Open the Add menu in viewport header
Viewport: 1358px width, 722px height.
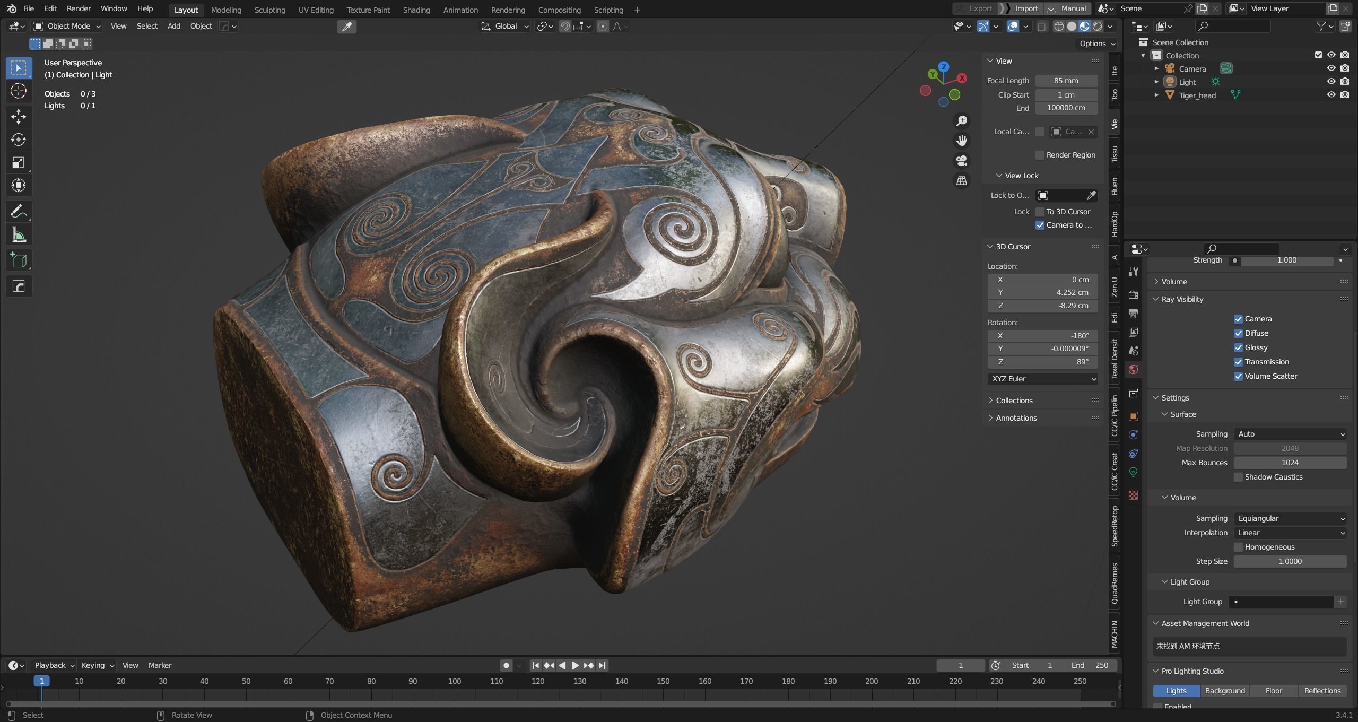coord(174,26)
